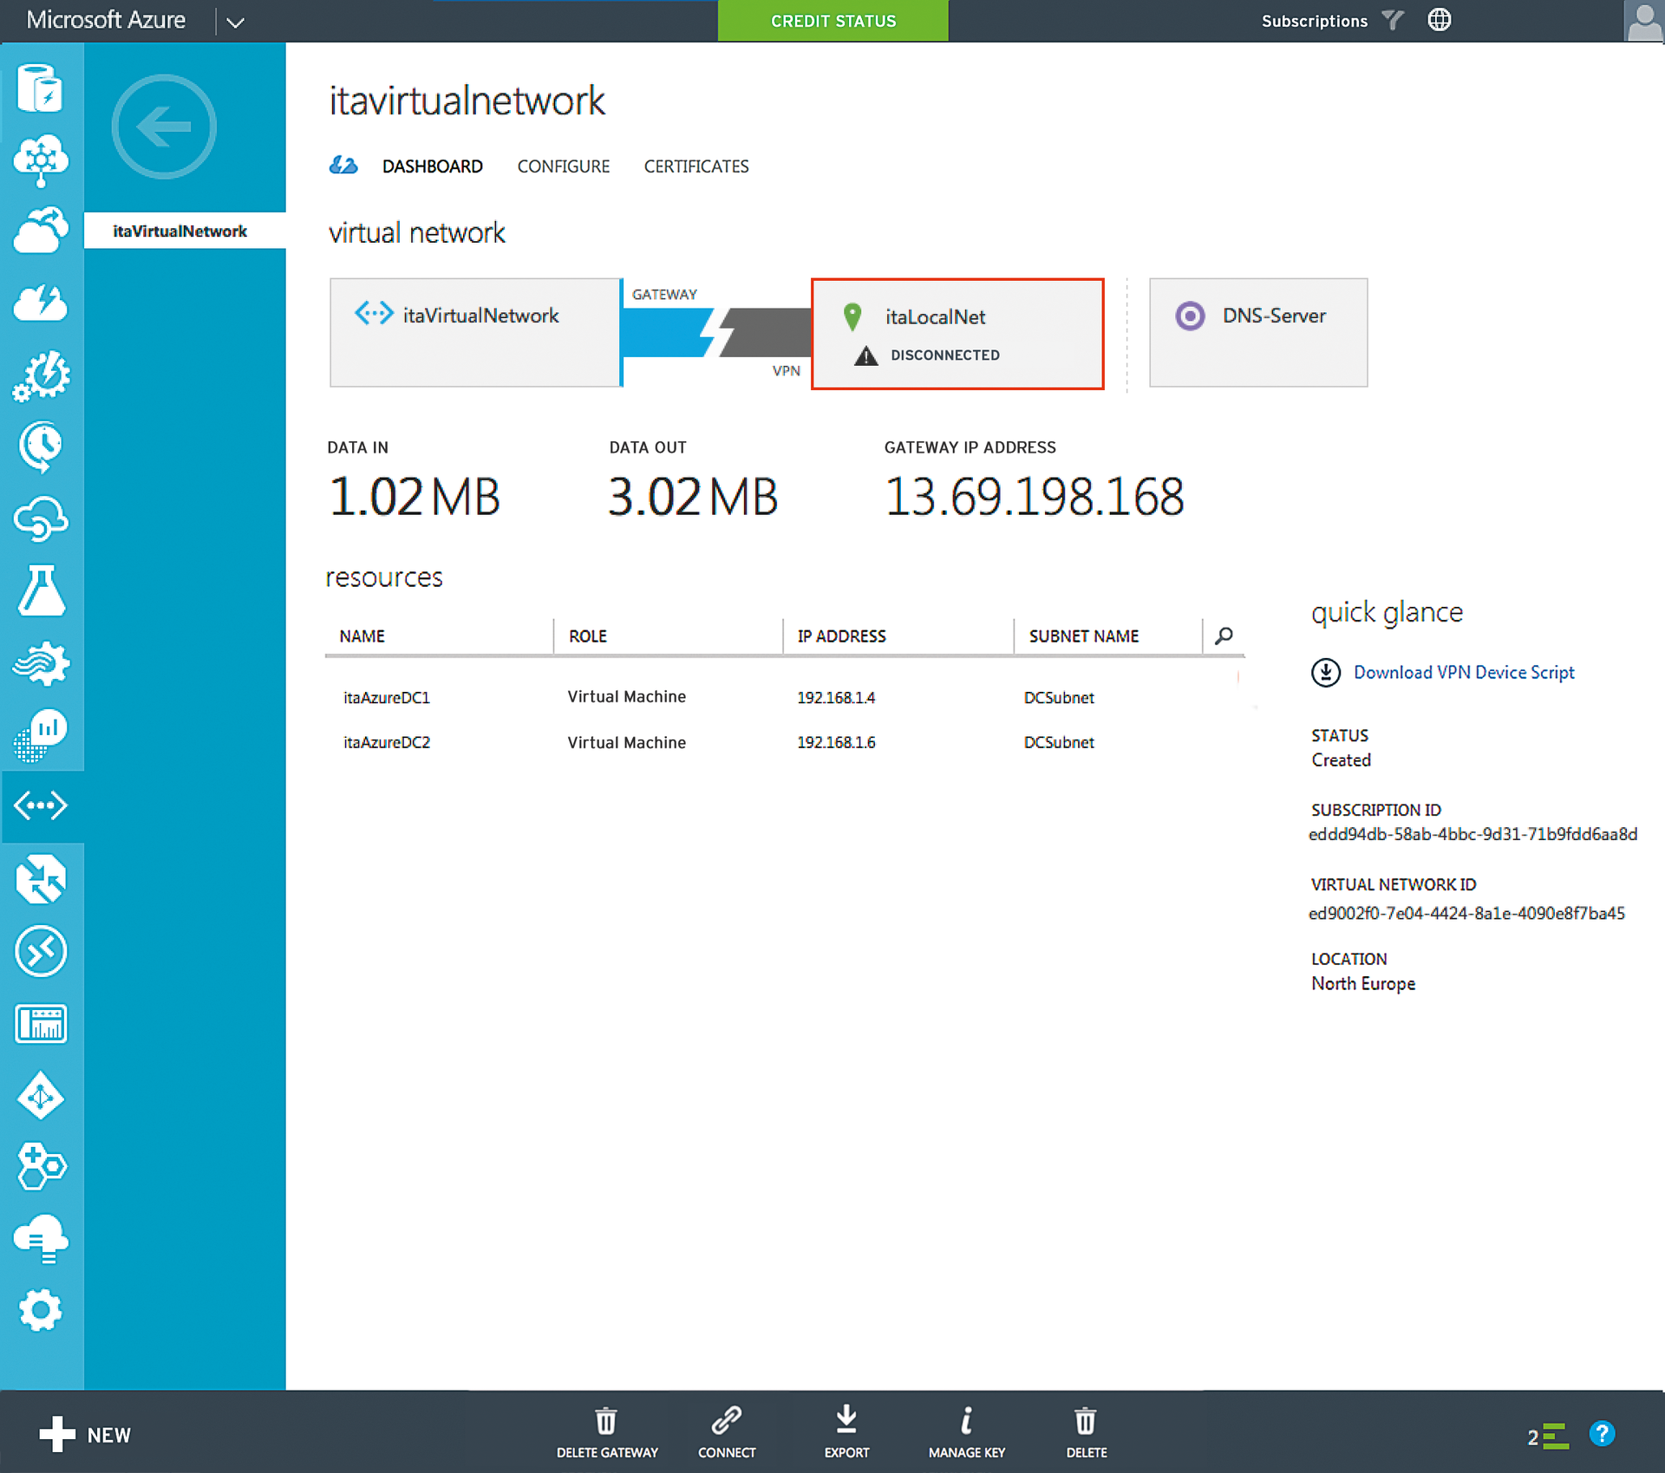Select the itaLocalNet disconnected tile

[957, 334]
